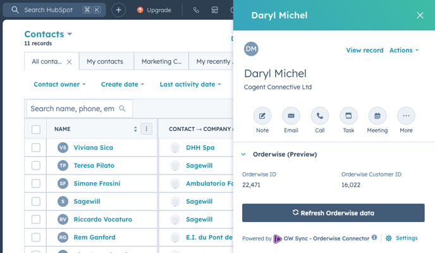
Task: Open the Last activity date filter dropdown
Action: click(x=190, y=84)
